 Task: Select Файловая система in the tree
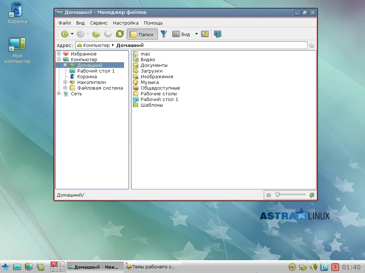coord(100,88)
